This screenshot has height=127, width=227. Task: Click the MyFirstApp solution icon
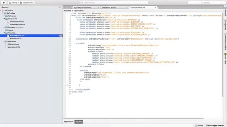point(3,10)
